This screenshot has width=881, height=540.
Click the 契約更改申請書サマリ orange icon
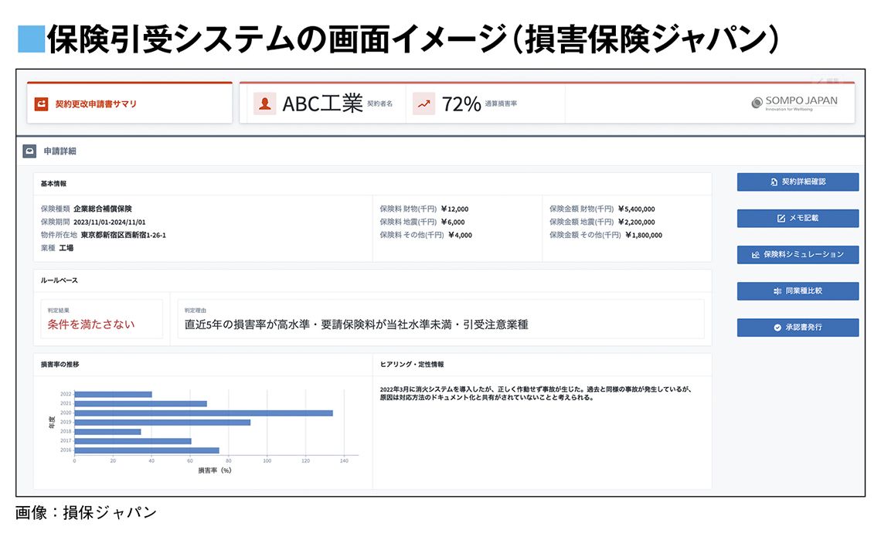pyautogui.click(x=40, y=104)
